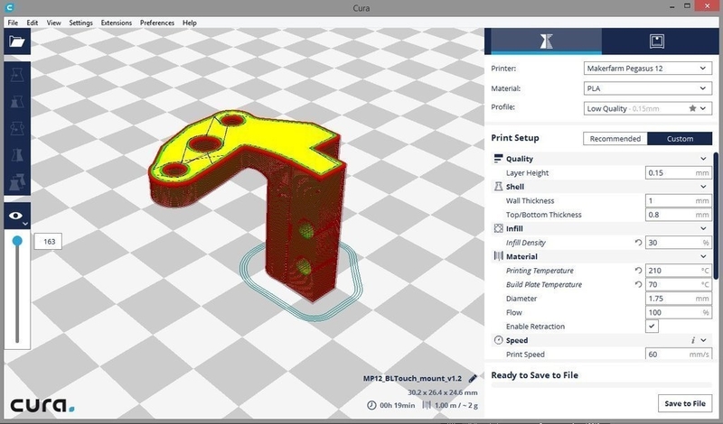Open the Material dropdown showing PLA
The image size is (723, 424).
tap(647, 88)
